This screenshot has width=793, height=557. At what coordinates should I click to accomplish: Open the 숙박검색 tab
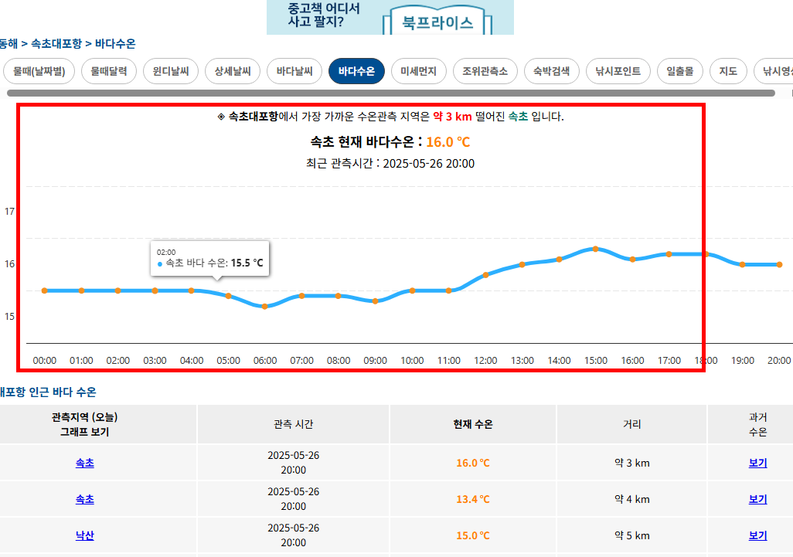pyautogui.click(x=552, y=71)
